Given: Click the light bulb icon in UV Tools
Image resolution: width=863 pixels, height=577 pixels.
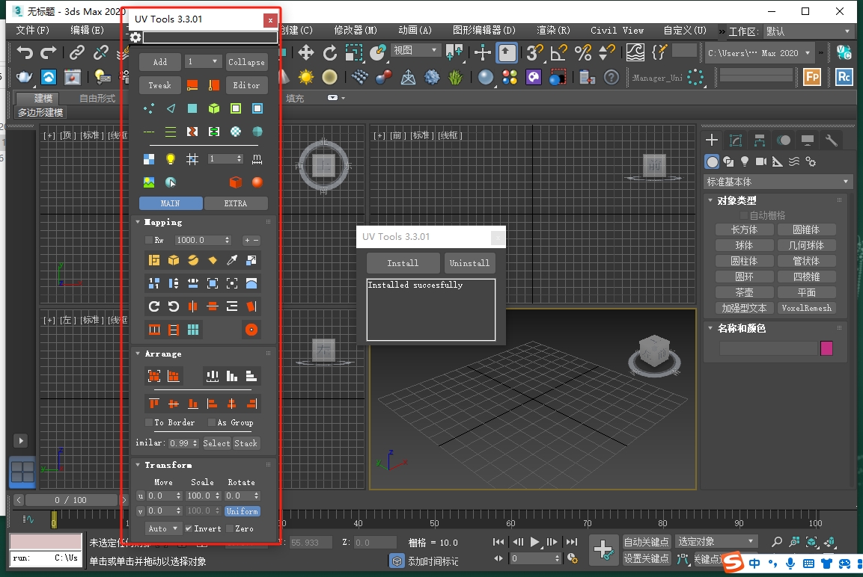Looking at the screenshot, I should pyautogui.click(x=171, y=159).
